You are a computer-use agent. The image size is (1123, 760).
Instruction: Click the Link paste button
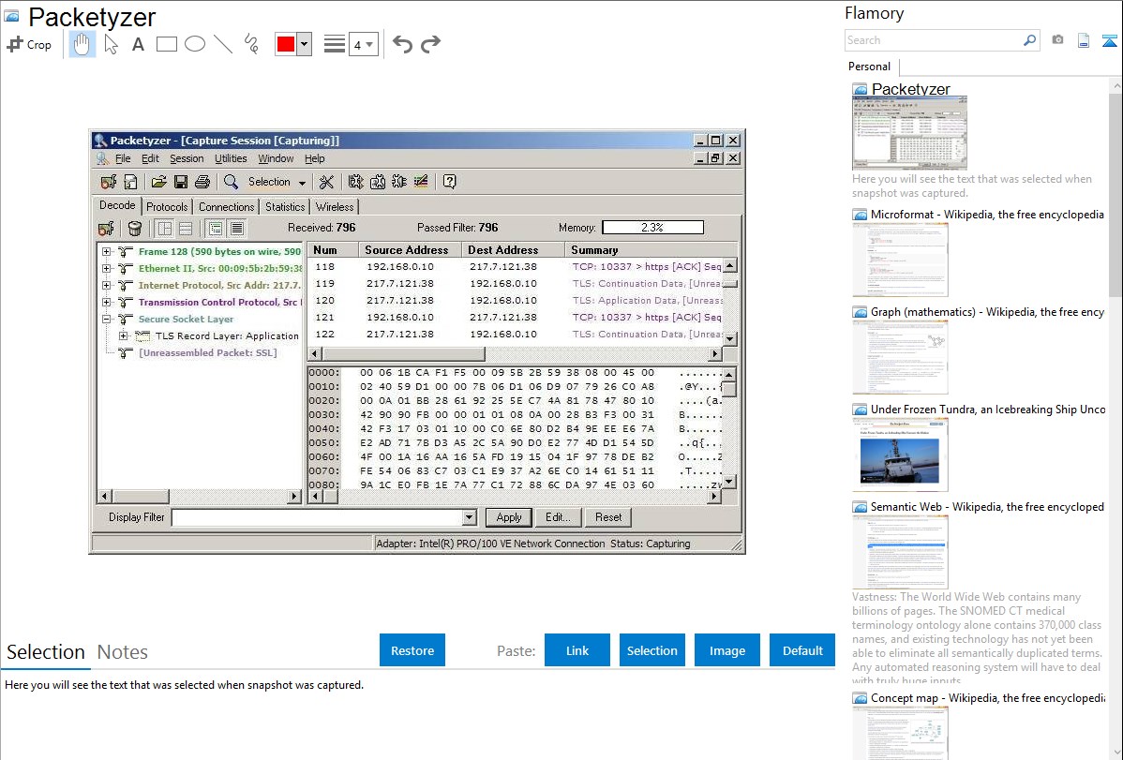[577, 650]
